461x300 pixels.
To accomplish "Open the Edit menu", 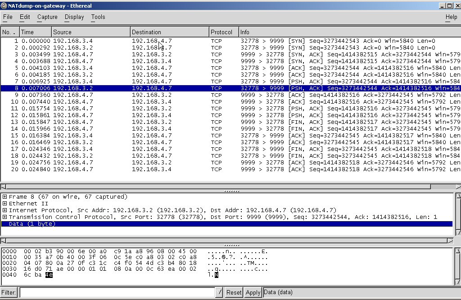I will [x=25, y=17].
